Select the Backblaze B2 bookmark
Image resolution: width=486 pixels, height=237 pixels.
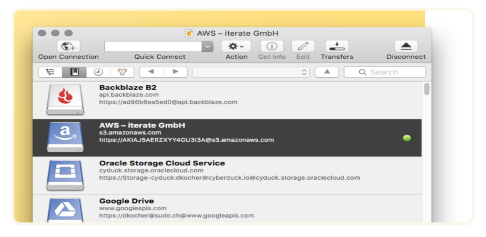pos(227,100)
